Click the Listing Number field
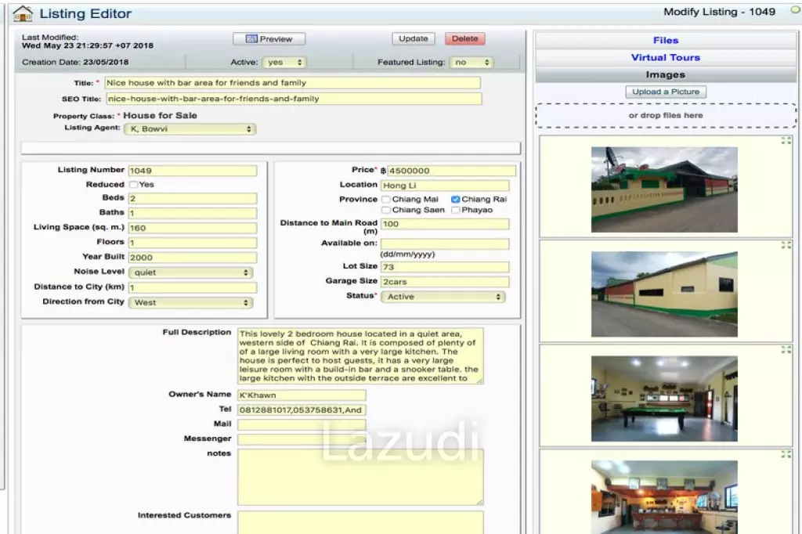This screenshot has width=802, height=534. click(193, 171)
